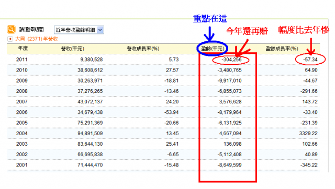Click revenue growth rate -15.48
Image resolution: width=335 pixels, height=189 pixels.
[171, 165]
